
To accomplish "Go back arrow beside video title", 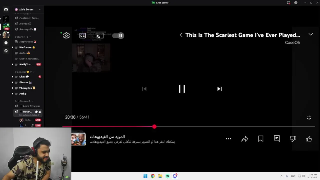I will pyautogui.click(x=181, y=35).
